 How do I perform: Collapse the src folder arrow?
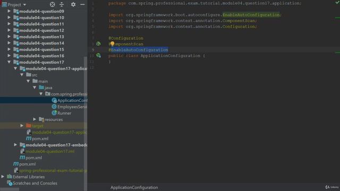click(22, 75)
